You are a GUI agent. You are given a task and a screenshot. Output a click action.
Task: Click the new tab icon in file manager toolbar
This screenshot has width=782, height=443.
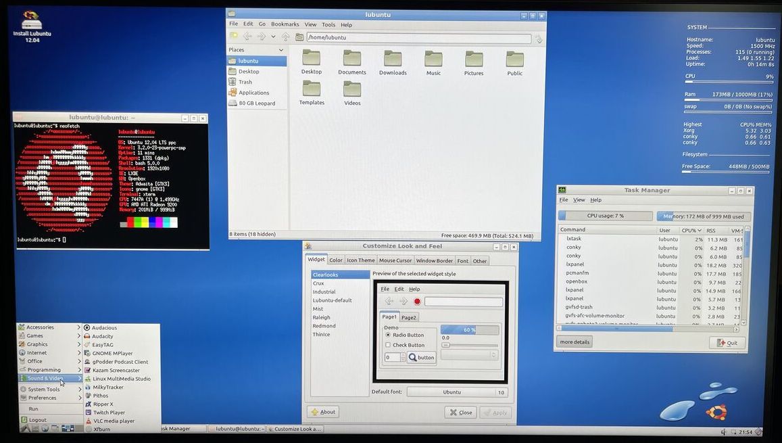pyautogui.click(x=233, y=36)
